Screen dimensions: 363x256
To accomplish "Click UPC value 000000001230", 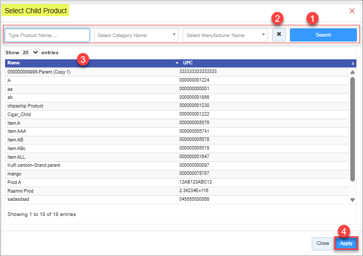I will pyautogui.click(x=194, y=105).
